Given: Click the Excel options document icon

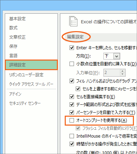Looking at the screenshot, I should (73, 21).
